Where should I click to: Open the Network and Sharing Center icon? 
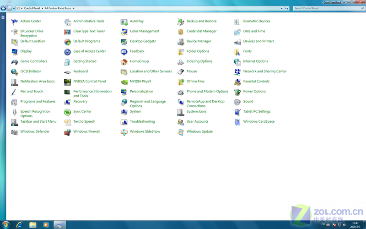[237, 72]
